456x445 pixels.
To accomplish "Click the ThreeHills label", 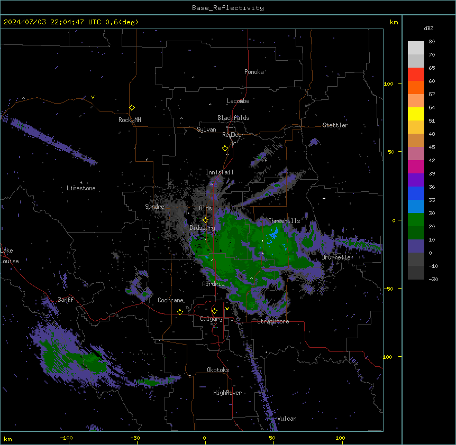I will [284, 221].
